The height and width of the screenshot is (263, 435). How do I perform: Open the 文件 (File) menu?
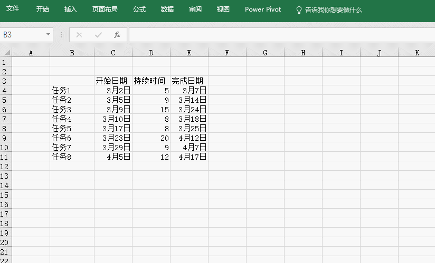(13, 9)
